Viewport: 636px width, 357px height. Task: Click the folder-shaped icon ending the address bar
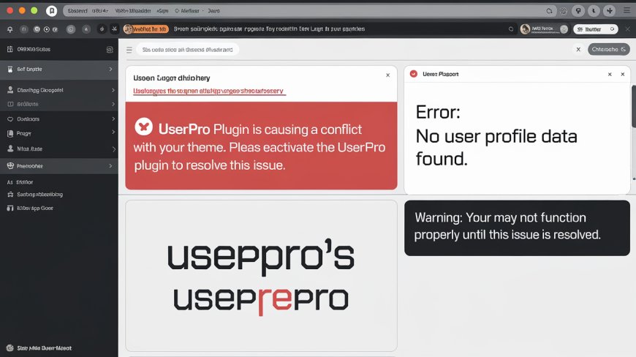(x=549, y=11)
